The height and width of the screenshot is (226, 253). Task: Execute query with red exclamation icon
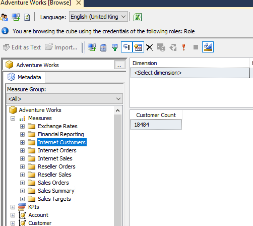(x=184, y=47)
